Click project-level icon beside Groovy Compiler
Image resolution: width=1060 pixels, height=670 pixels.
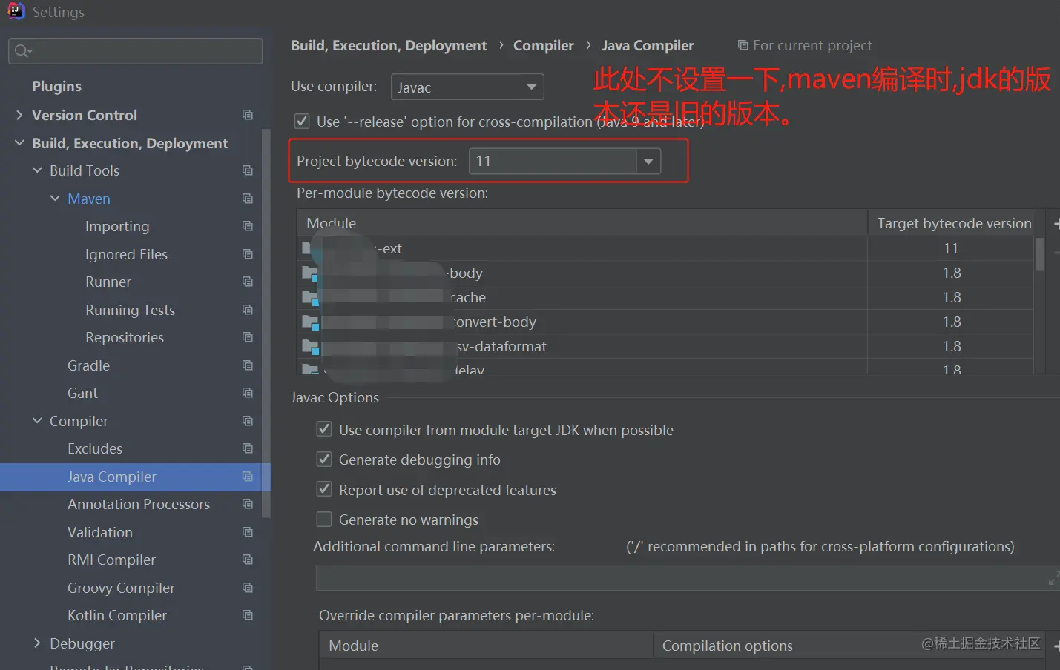click(248, 588)
